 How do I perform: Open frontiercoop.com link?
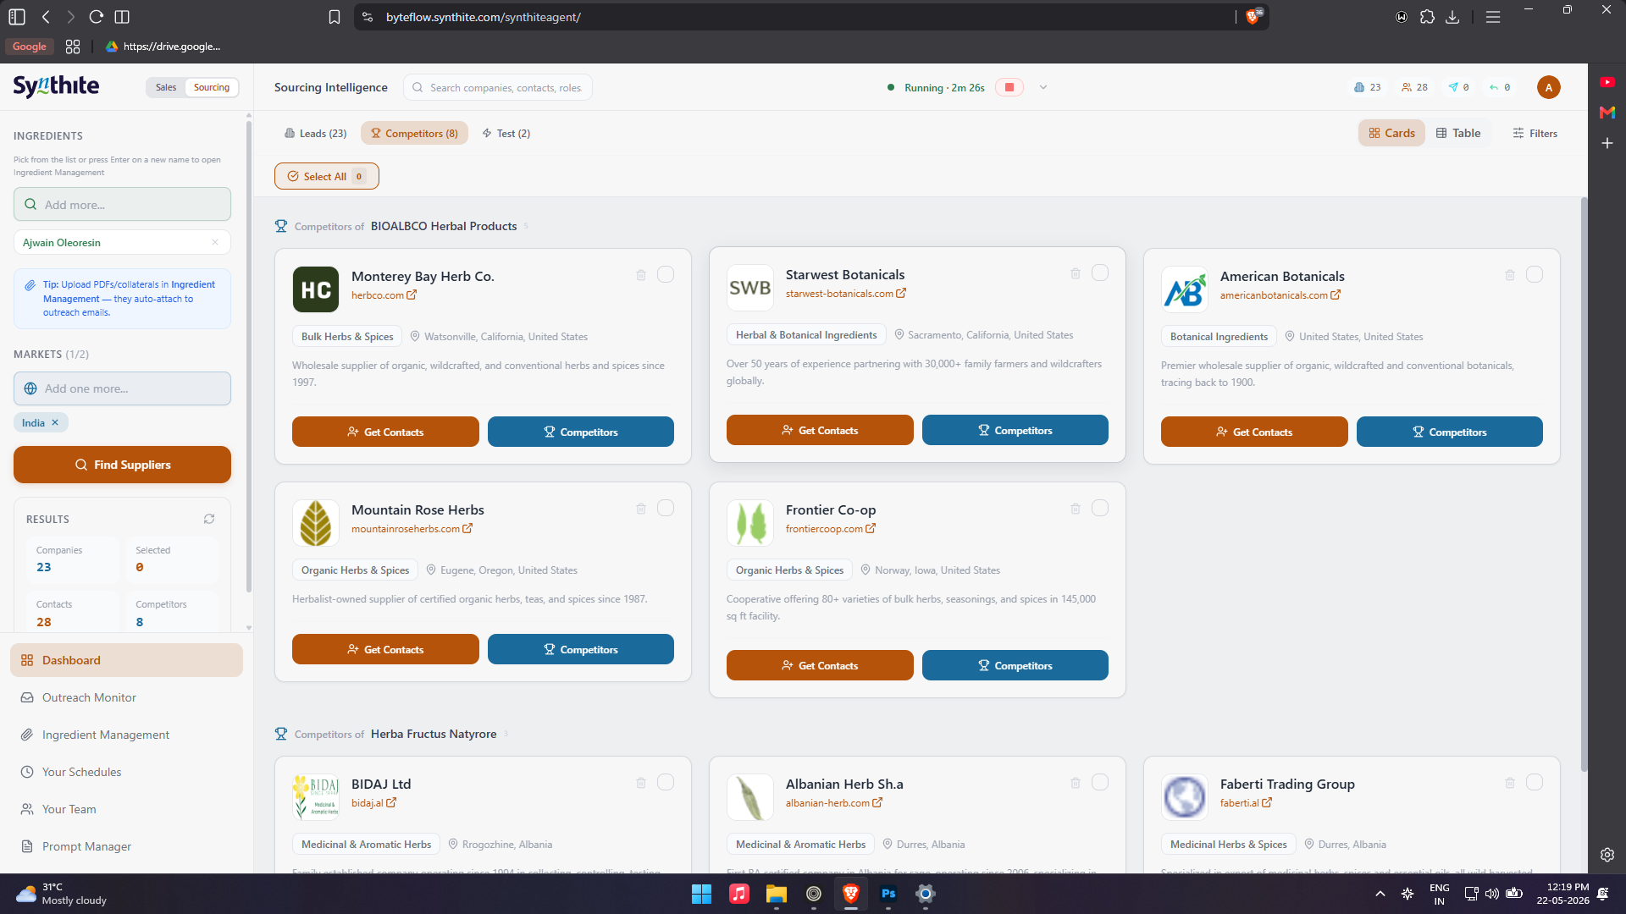830,529
